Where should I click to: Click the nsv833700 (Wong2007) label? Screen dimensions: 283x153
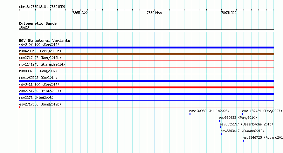click(x=38, y=71)
